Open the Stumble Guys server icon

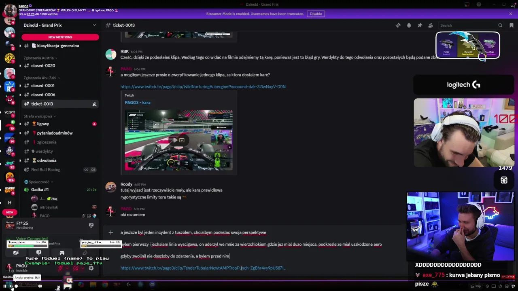[x=10, y=190]
